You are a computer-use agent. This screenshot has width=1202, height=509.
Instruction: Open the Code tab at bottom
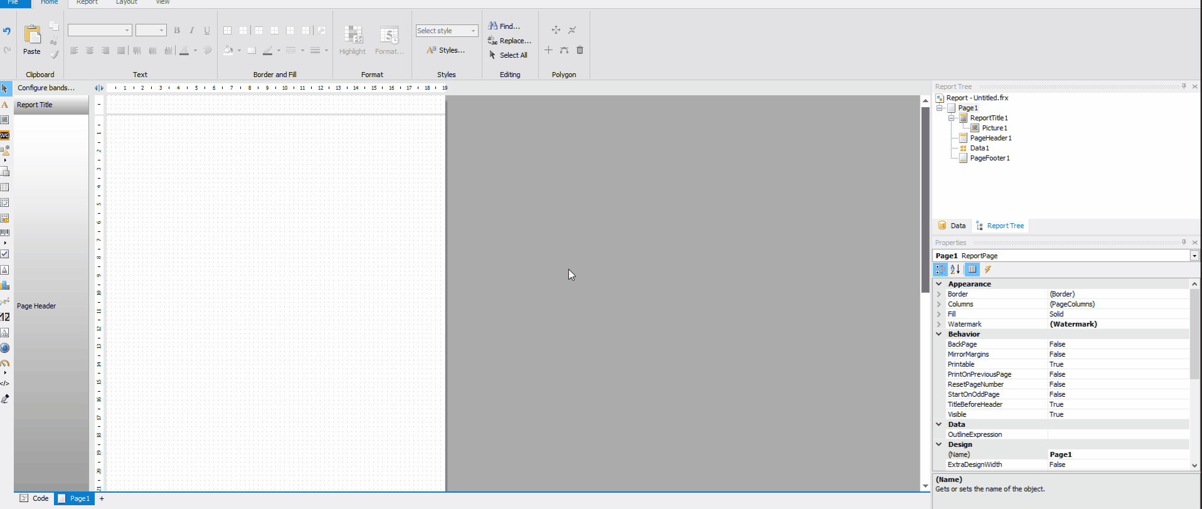coord(35,498)
